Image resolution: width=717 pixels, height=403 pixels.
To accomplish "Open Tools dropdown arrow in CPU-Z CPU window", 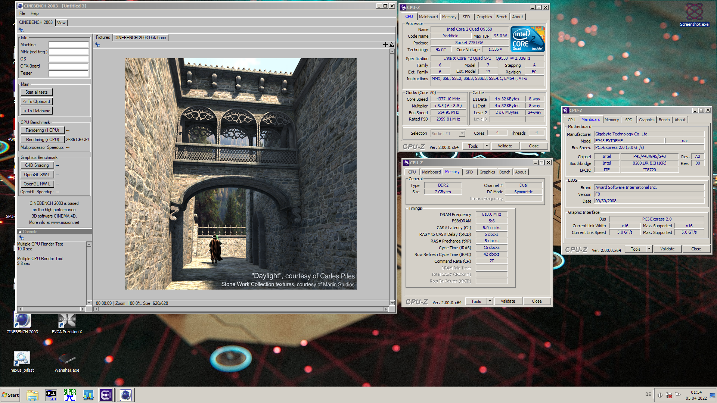I will pos(487,146).
